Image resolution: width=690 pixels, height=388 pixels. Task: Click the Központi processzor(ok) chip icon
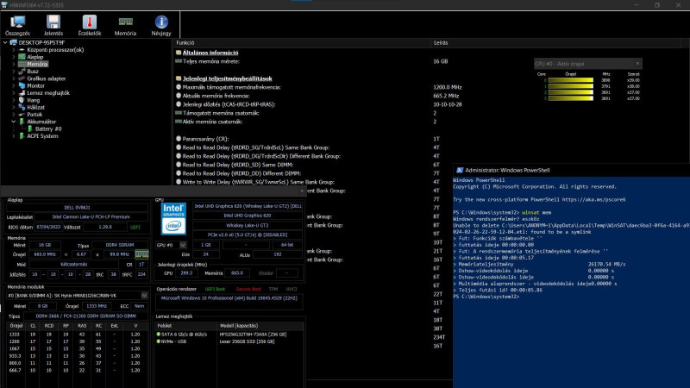pyautogui.click(x=22, y=50)
